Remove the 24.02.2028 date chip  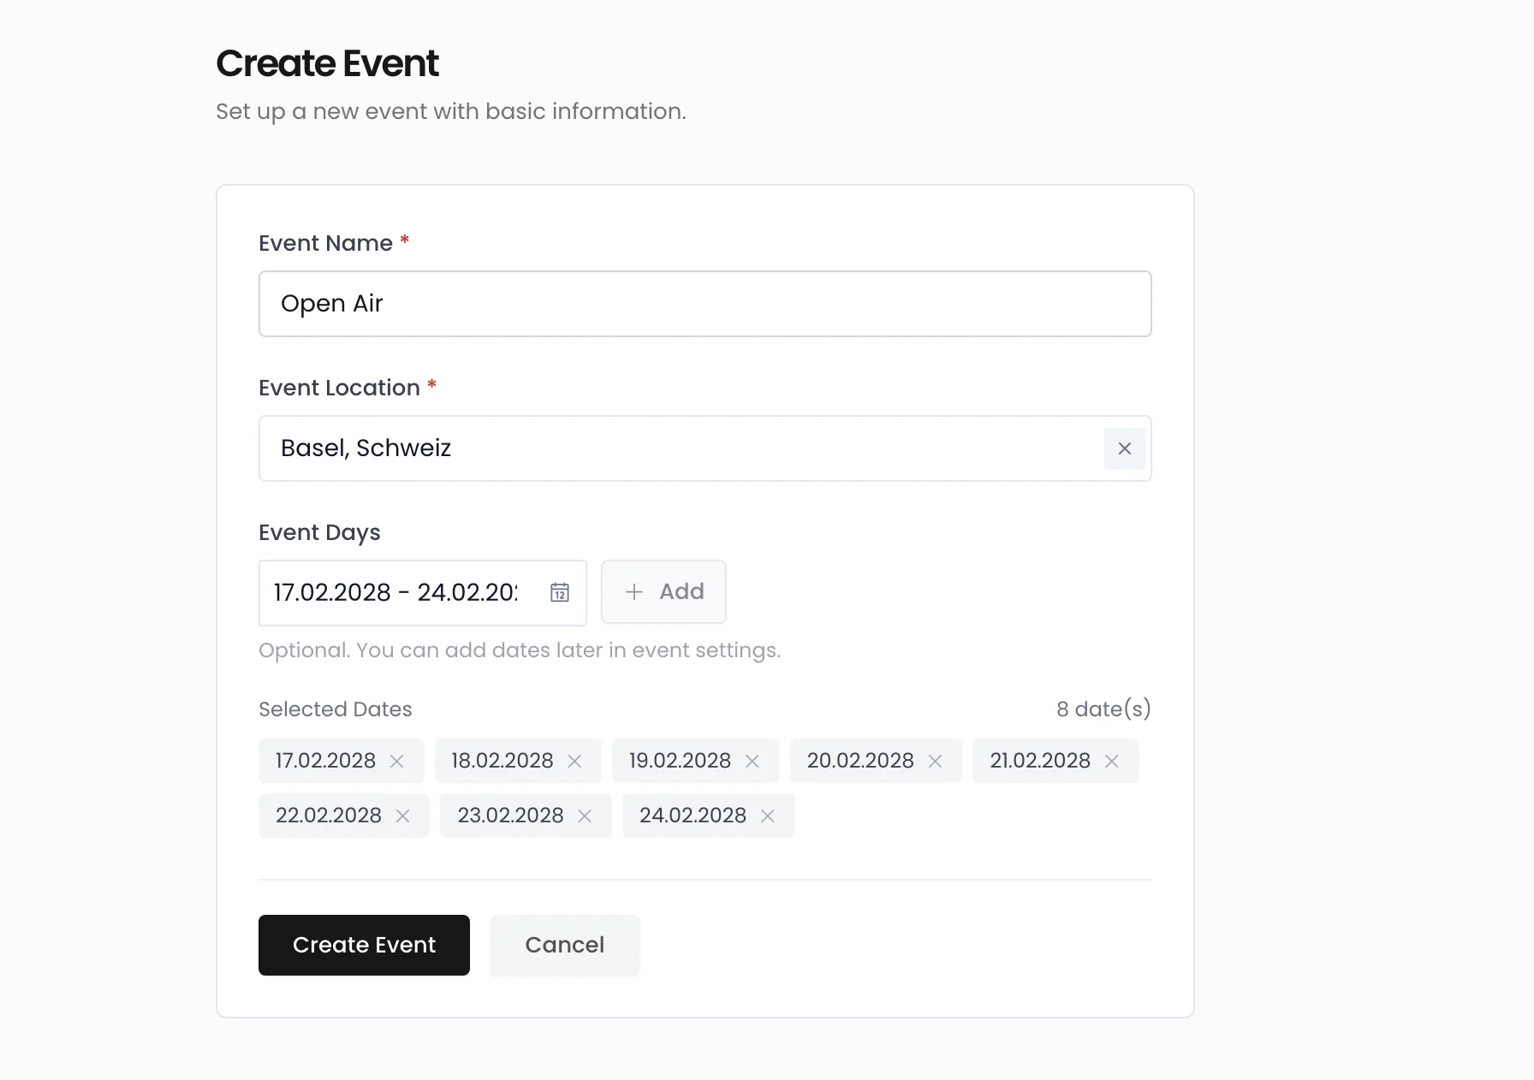click(x=768, y=816)
